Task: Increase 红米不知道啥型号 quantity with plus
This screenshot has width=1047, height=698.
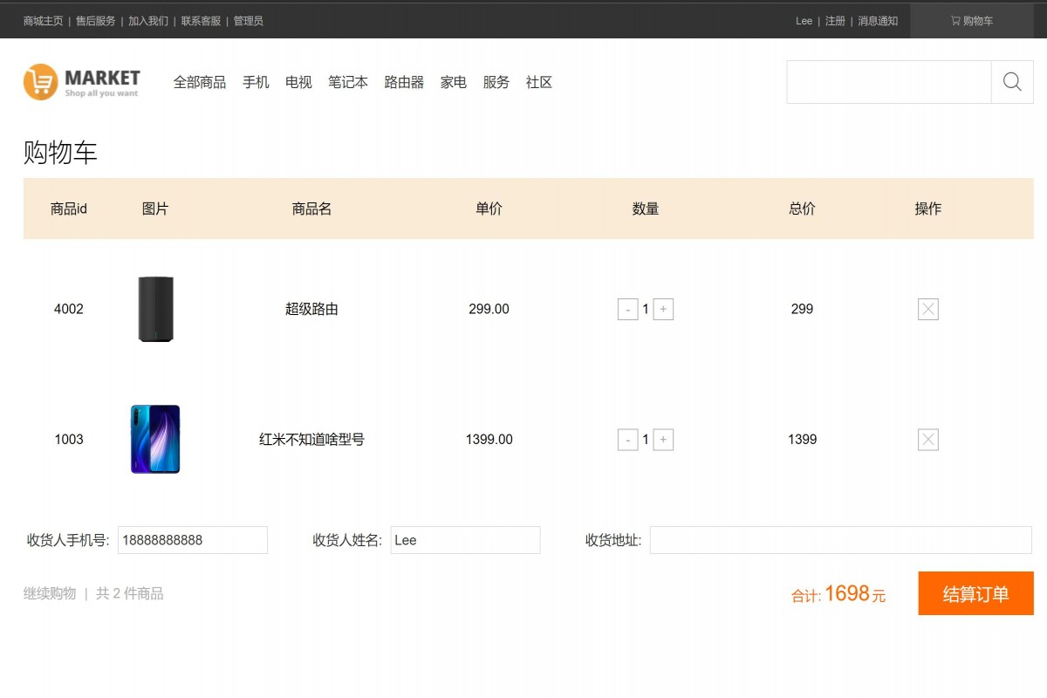Action: (664, 440)
